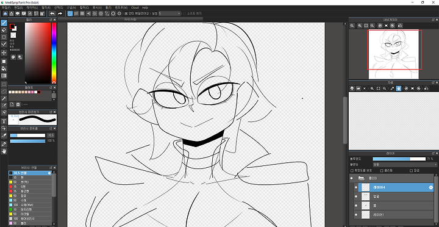Open the Cloud menu
Image resolution: width=439 pixels, height=227 pixels.
(135, 7)
